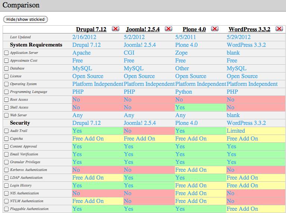
Task: Tick the NIS Authentication checkbox
Action: (x=6, y=193)
